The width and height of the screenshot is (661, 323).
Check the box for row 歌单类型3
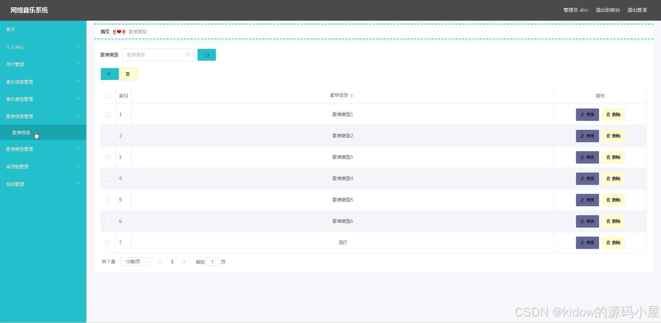click(108, 157)
